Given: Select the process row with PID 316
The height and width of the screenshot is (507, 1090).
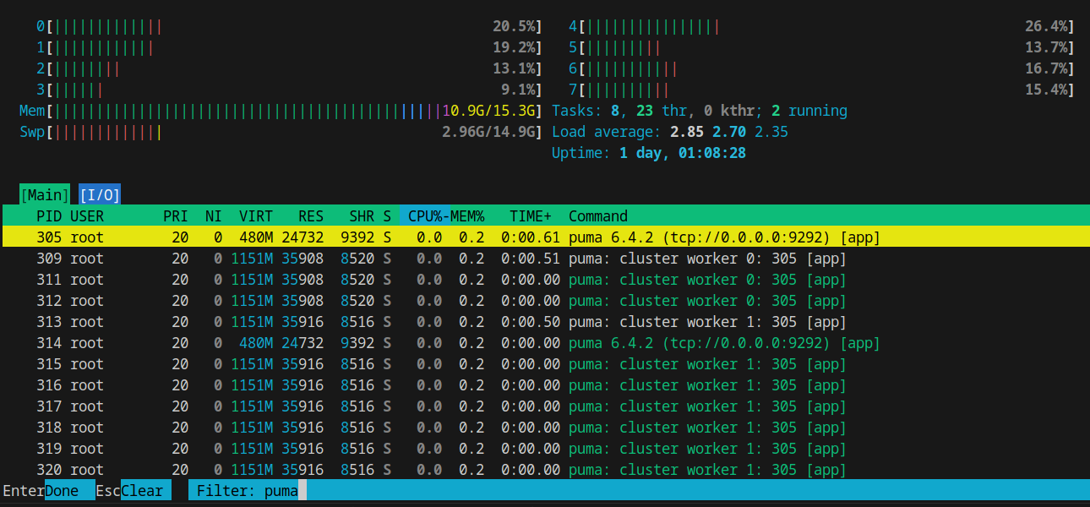Looking at the screenshot, I should pos(545,385).
